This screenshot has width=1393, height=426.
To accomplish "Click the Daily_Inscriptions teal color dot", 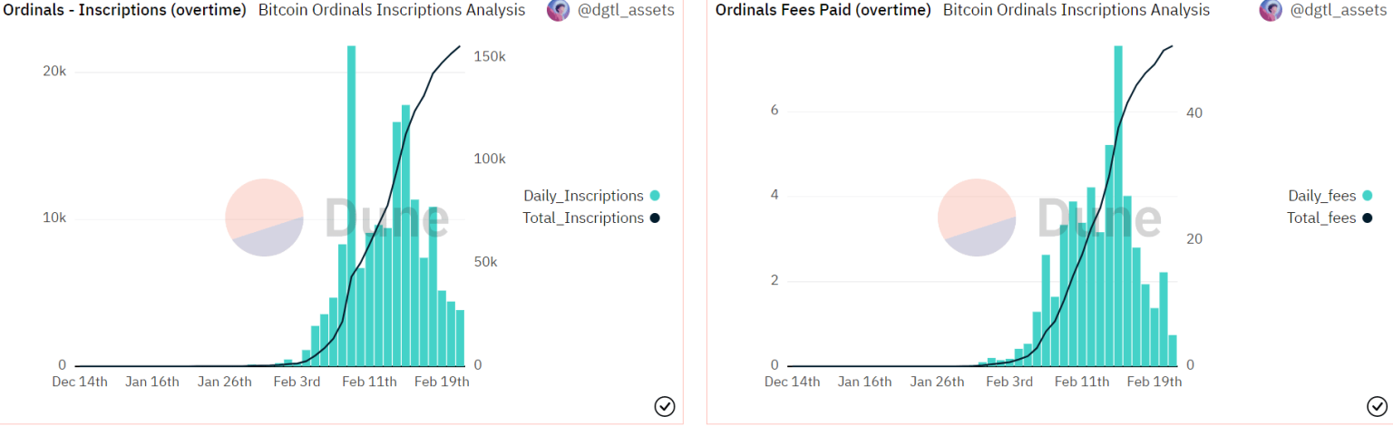I will (x=655, y=196).
